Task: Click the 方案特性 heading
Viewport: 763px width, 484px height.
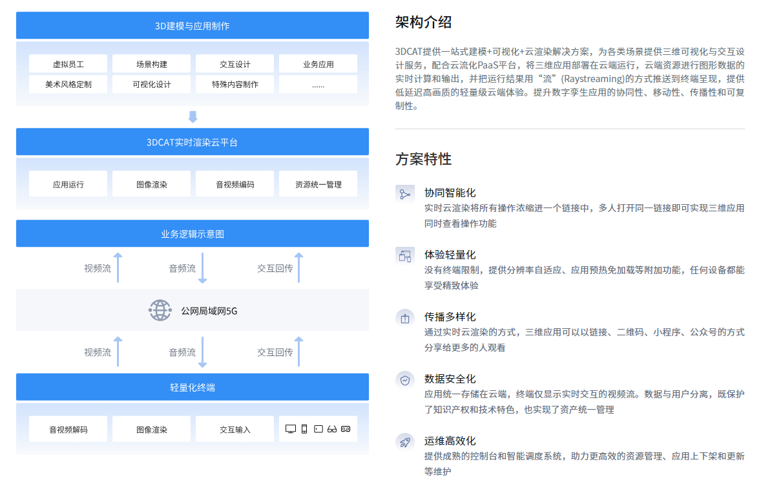Action: pyautogui.click(x=423, y=159)
